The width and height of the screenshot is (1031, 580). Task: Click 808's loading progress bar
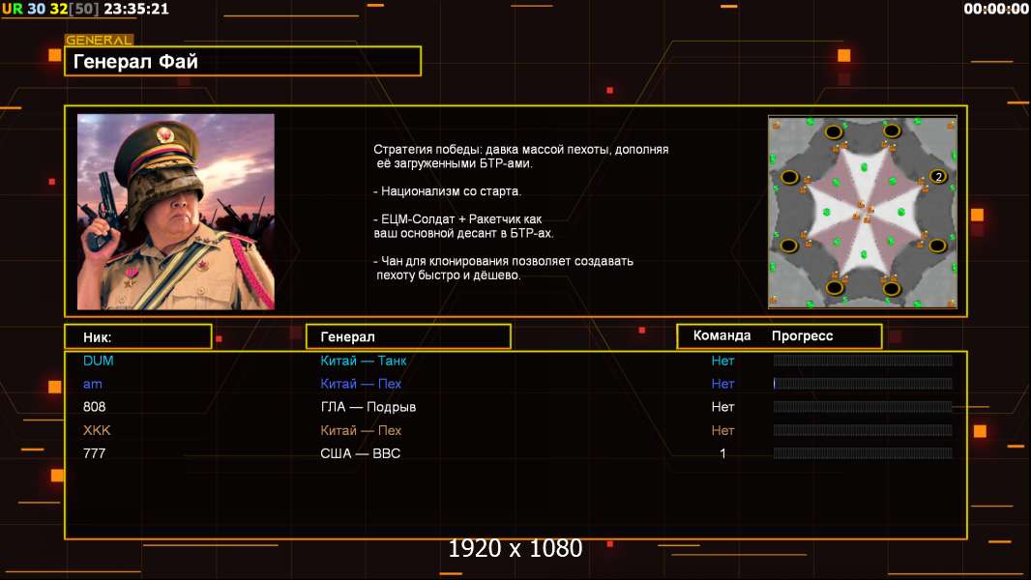pos(863,407)
